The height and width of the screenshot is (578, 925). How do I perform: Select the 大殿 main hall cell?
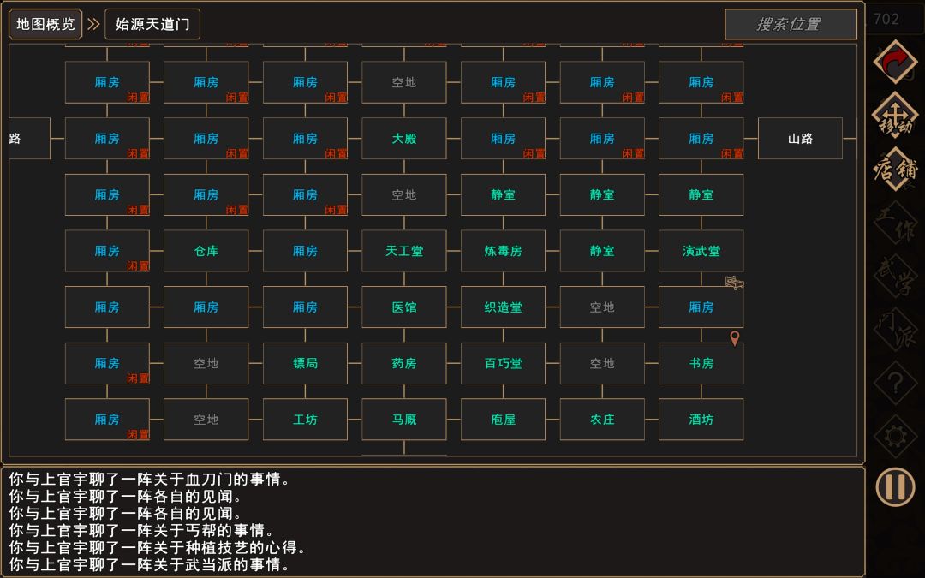coord(404,139)
